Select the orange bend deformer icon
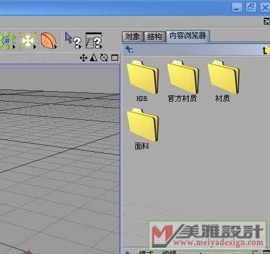Image resolution: width=270 pixels, height=254 pixels. (48, 40)
